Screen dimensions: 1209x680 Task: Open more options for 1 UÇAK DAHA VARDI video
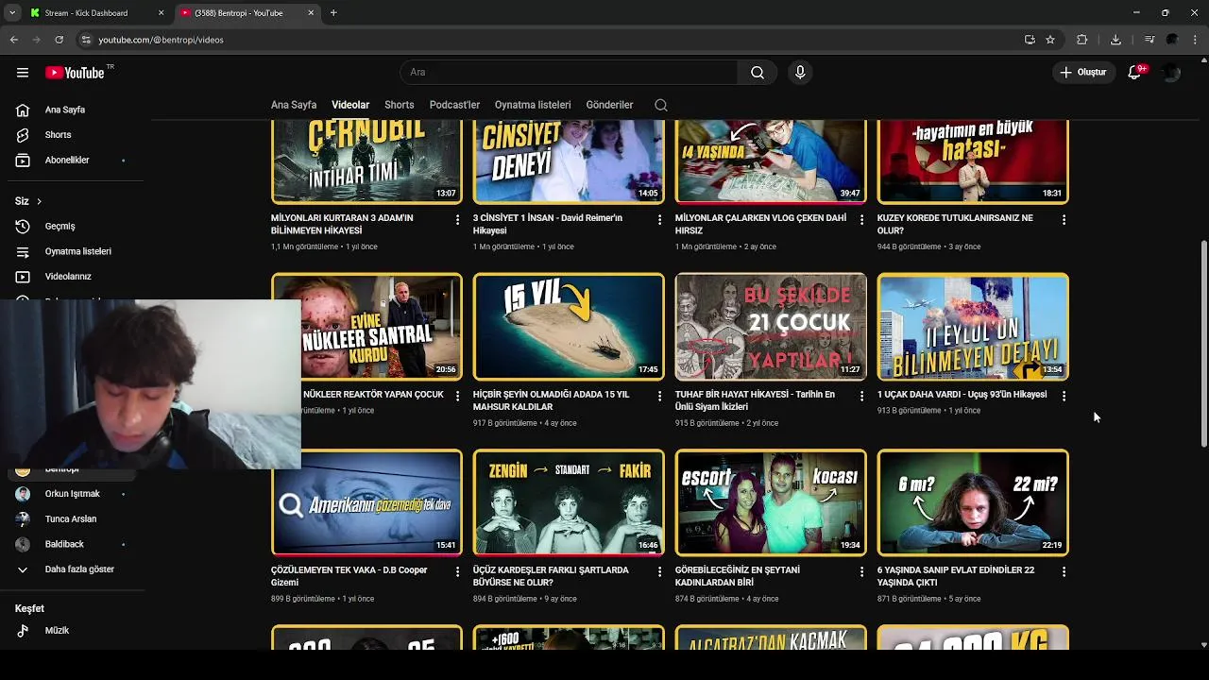(x=1064, y=396)
